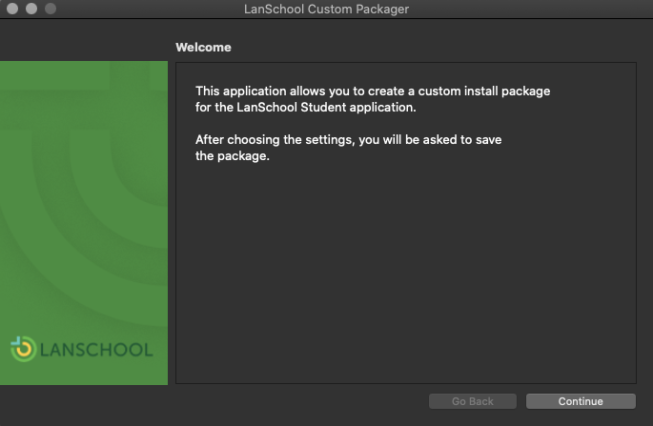Click the text "for the LanSchool Student application."
This screenshot has width=653, height=426.
(x=306, y=108)
